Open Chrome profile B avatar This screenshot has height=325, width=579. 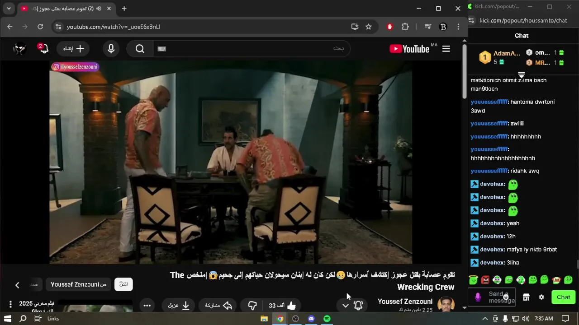coord(443,27)
